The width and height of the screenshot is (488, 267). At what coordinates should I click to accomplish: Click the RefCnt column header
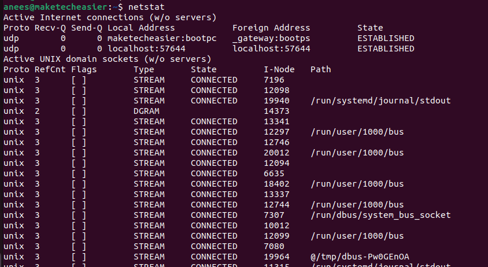click(x=50, y=69)
